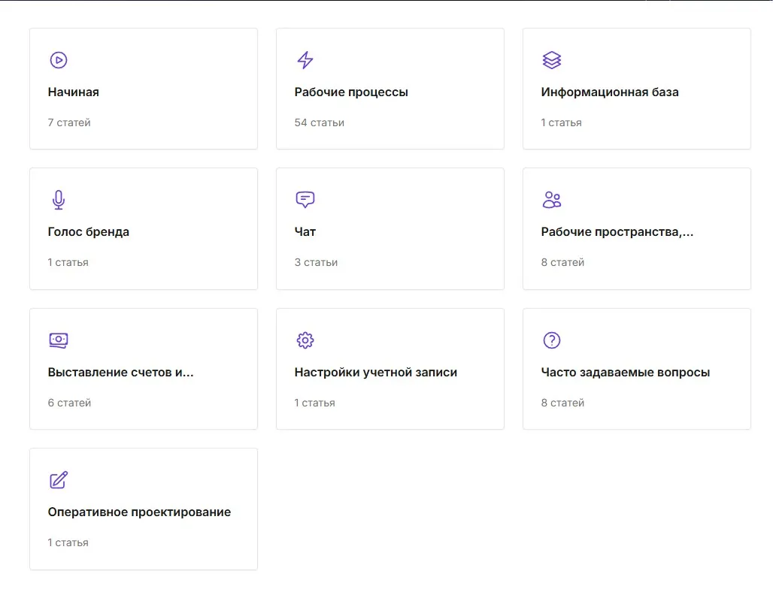Viewport: 773px width, 595px height.
Task: Click the microphone icon for Голос бренда
Action: [58, 200]
